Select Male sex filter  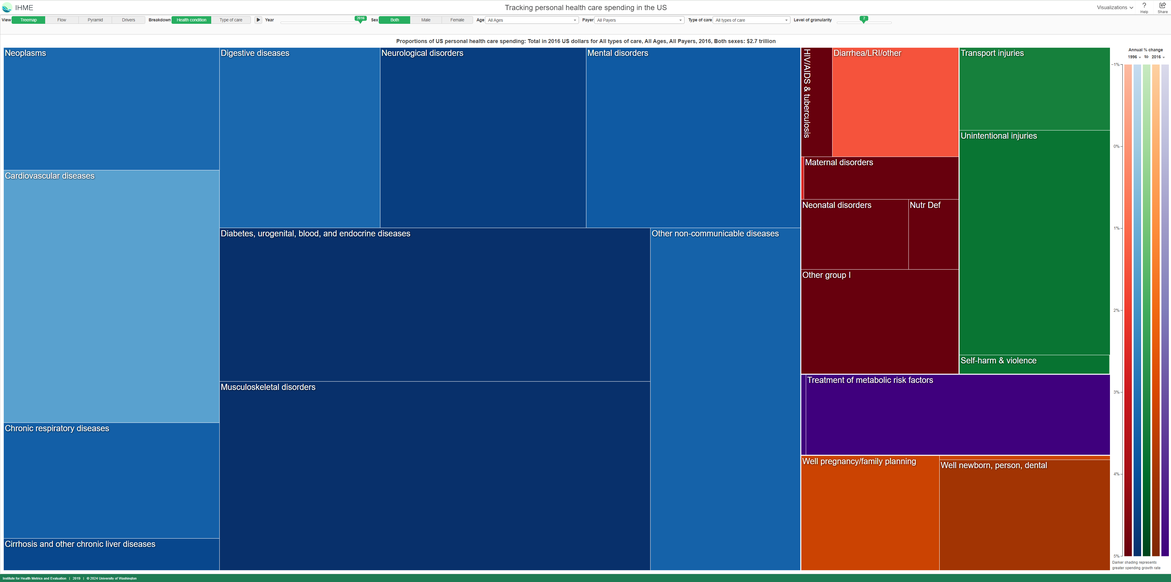426,20
